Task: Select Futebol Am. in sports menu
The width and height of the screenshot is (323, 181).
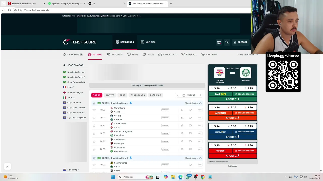Action: pos(168,55)
